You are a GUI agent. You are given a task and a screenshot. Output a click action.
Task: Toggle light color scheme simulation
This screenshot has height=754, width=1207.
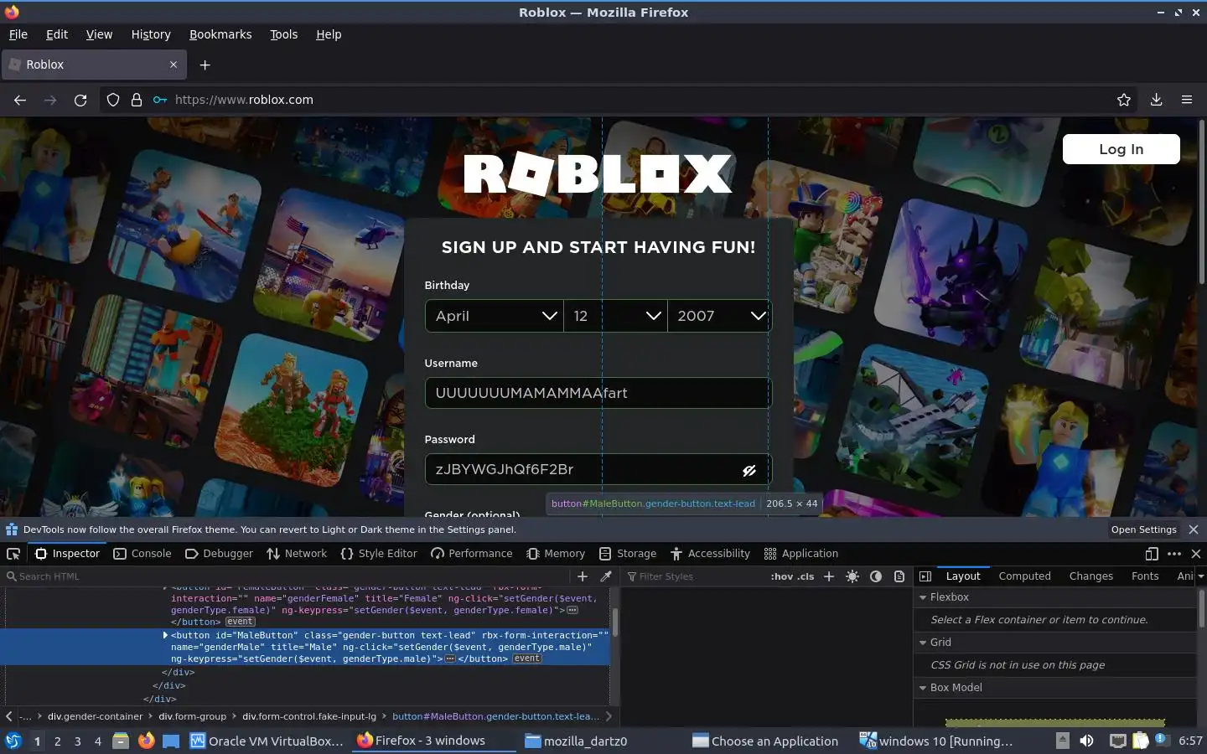click(x=852, y=576)
